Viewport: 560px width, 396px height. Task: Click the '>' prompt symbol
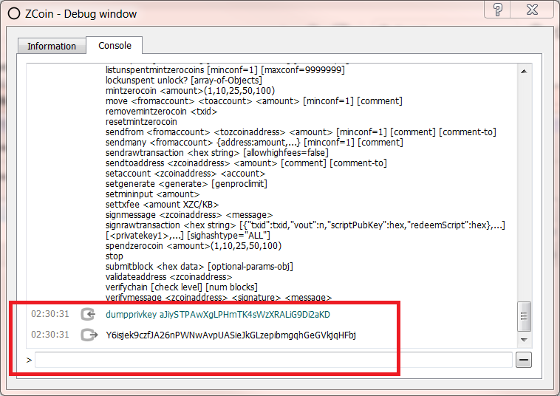click(29, 361)
